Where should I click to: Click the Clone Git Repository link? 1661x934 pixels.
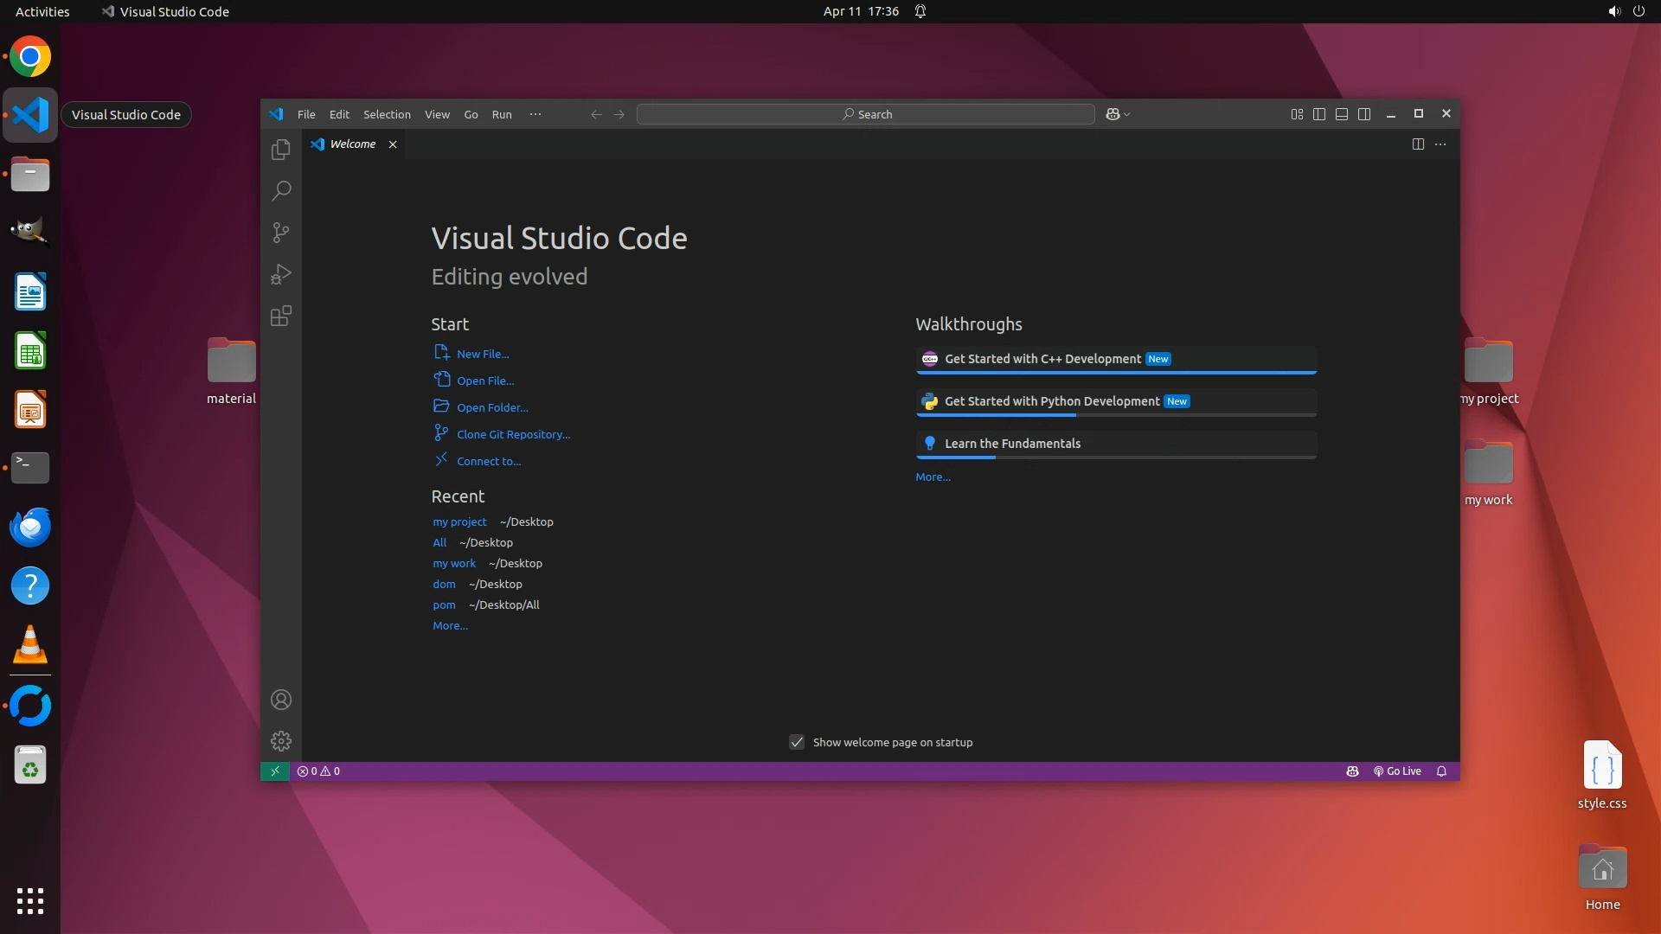click(x=513, y=434)
